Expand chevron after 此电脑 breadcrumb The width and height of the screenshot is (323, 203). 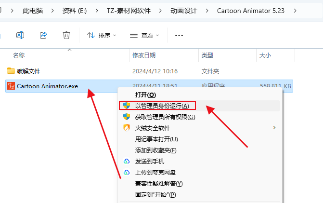pyautogui.click(x=52, y=11)
